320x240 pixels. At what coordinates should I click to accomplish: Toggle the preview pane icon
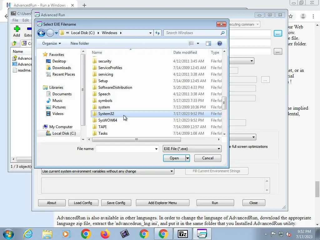[208, 43]
